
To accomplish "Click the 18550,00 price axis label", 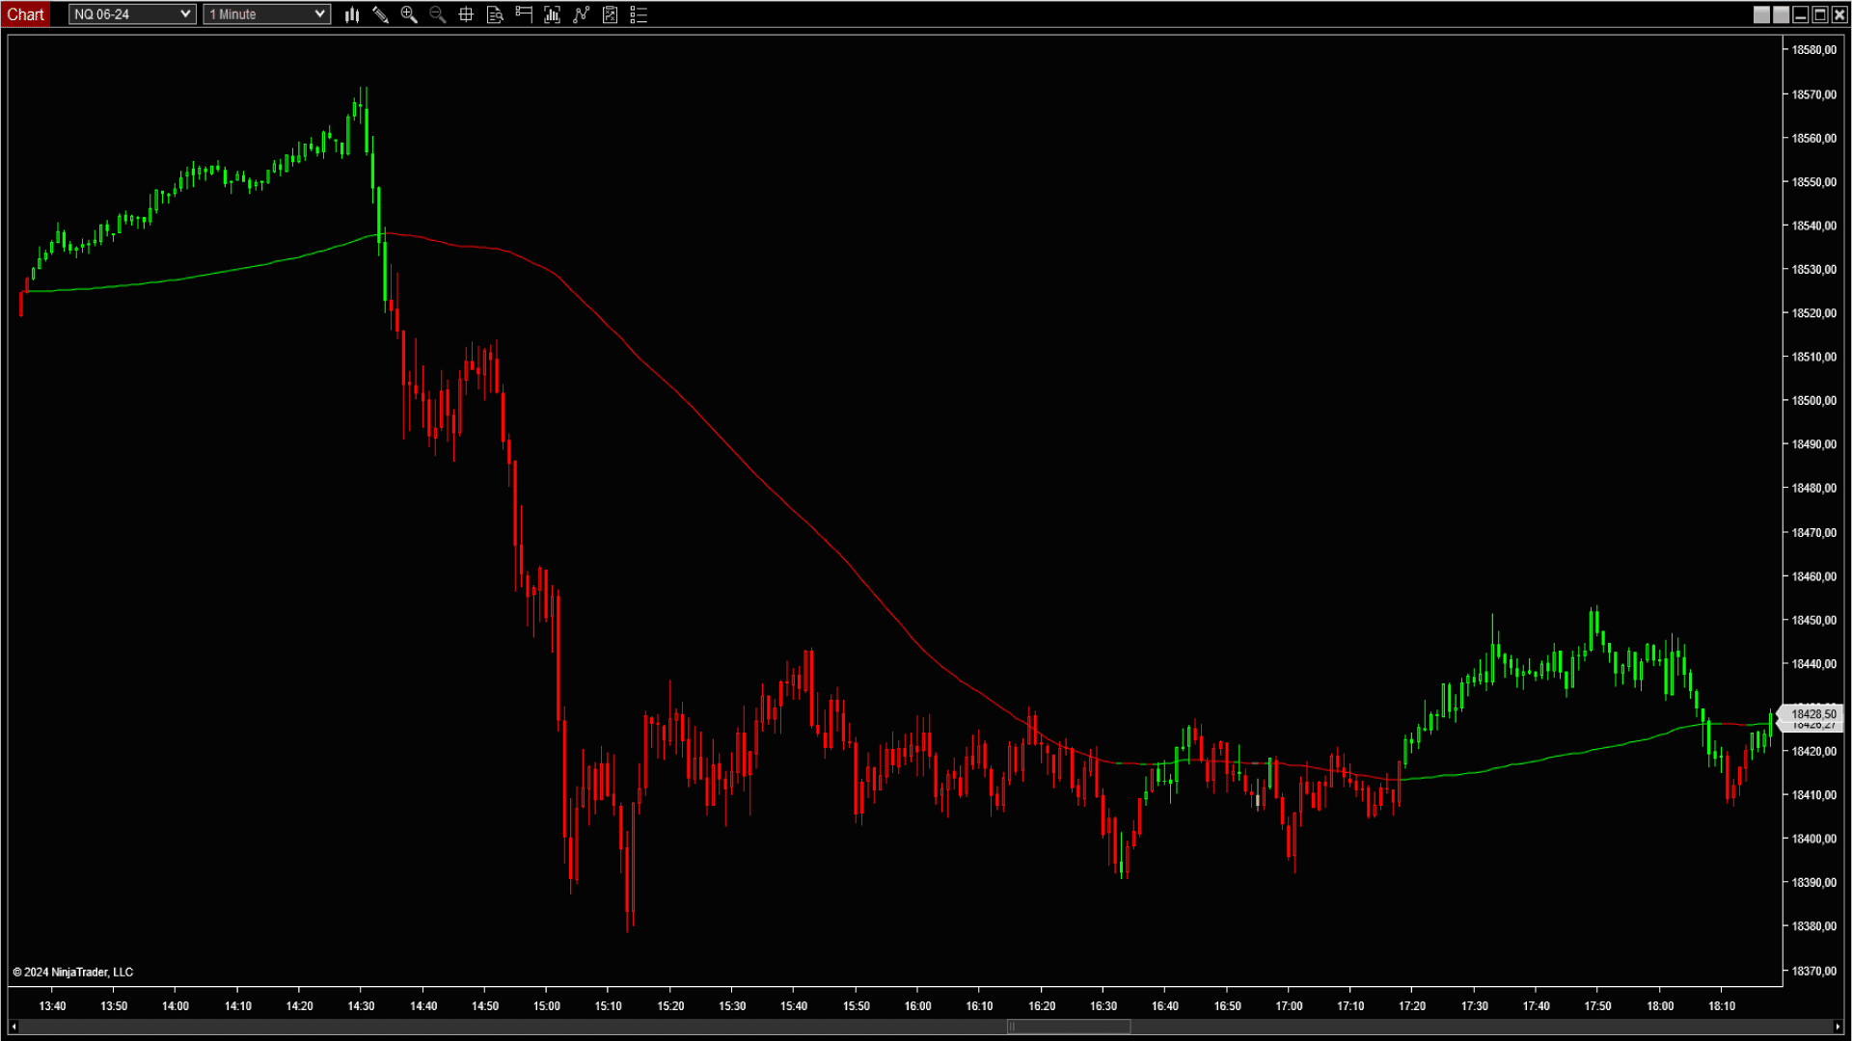I will [x=1813, y=182].
